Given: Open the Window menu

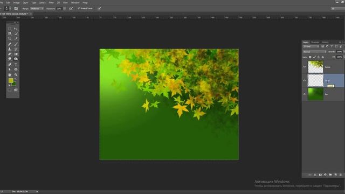Looking at the screenshot, I should coord(75,3).
